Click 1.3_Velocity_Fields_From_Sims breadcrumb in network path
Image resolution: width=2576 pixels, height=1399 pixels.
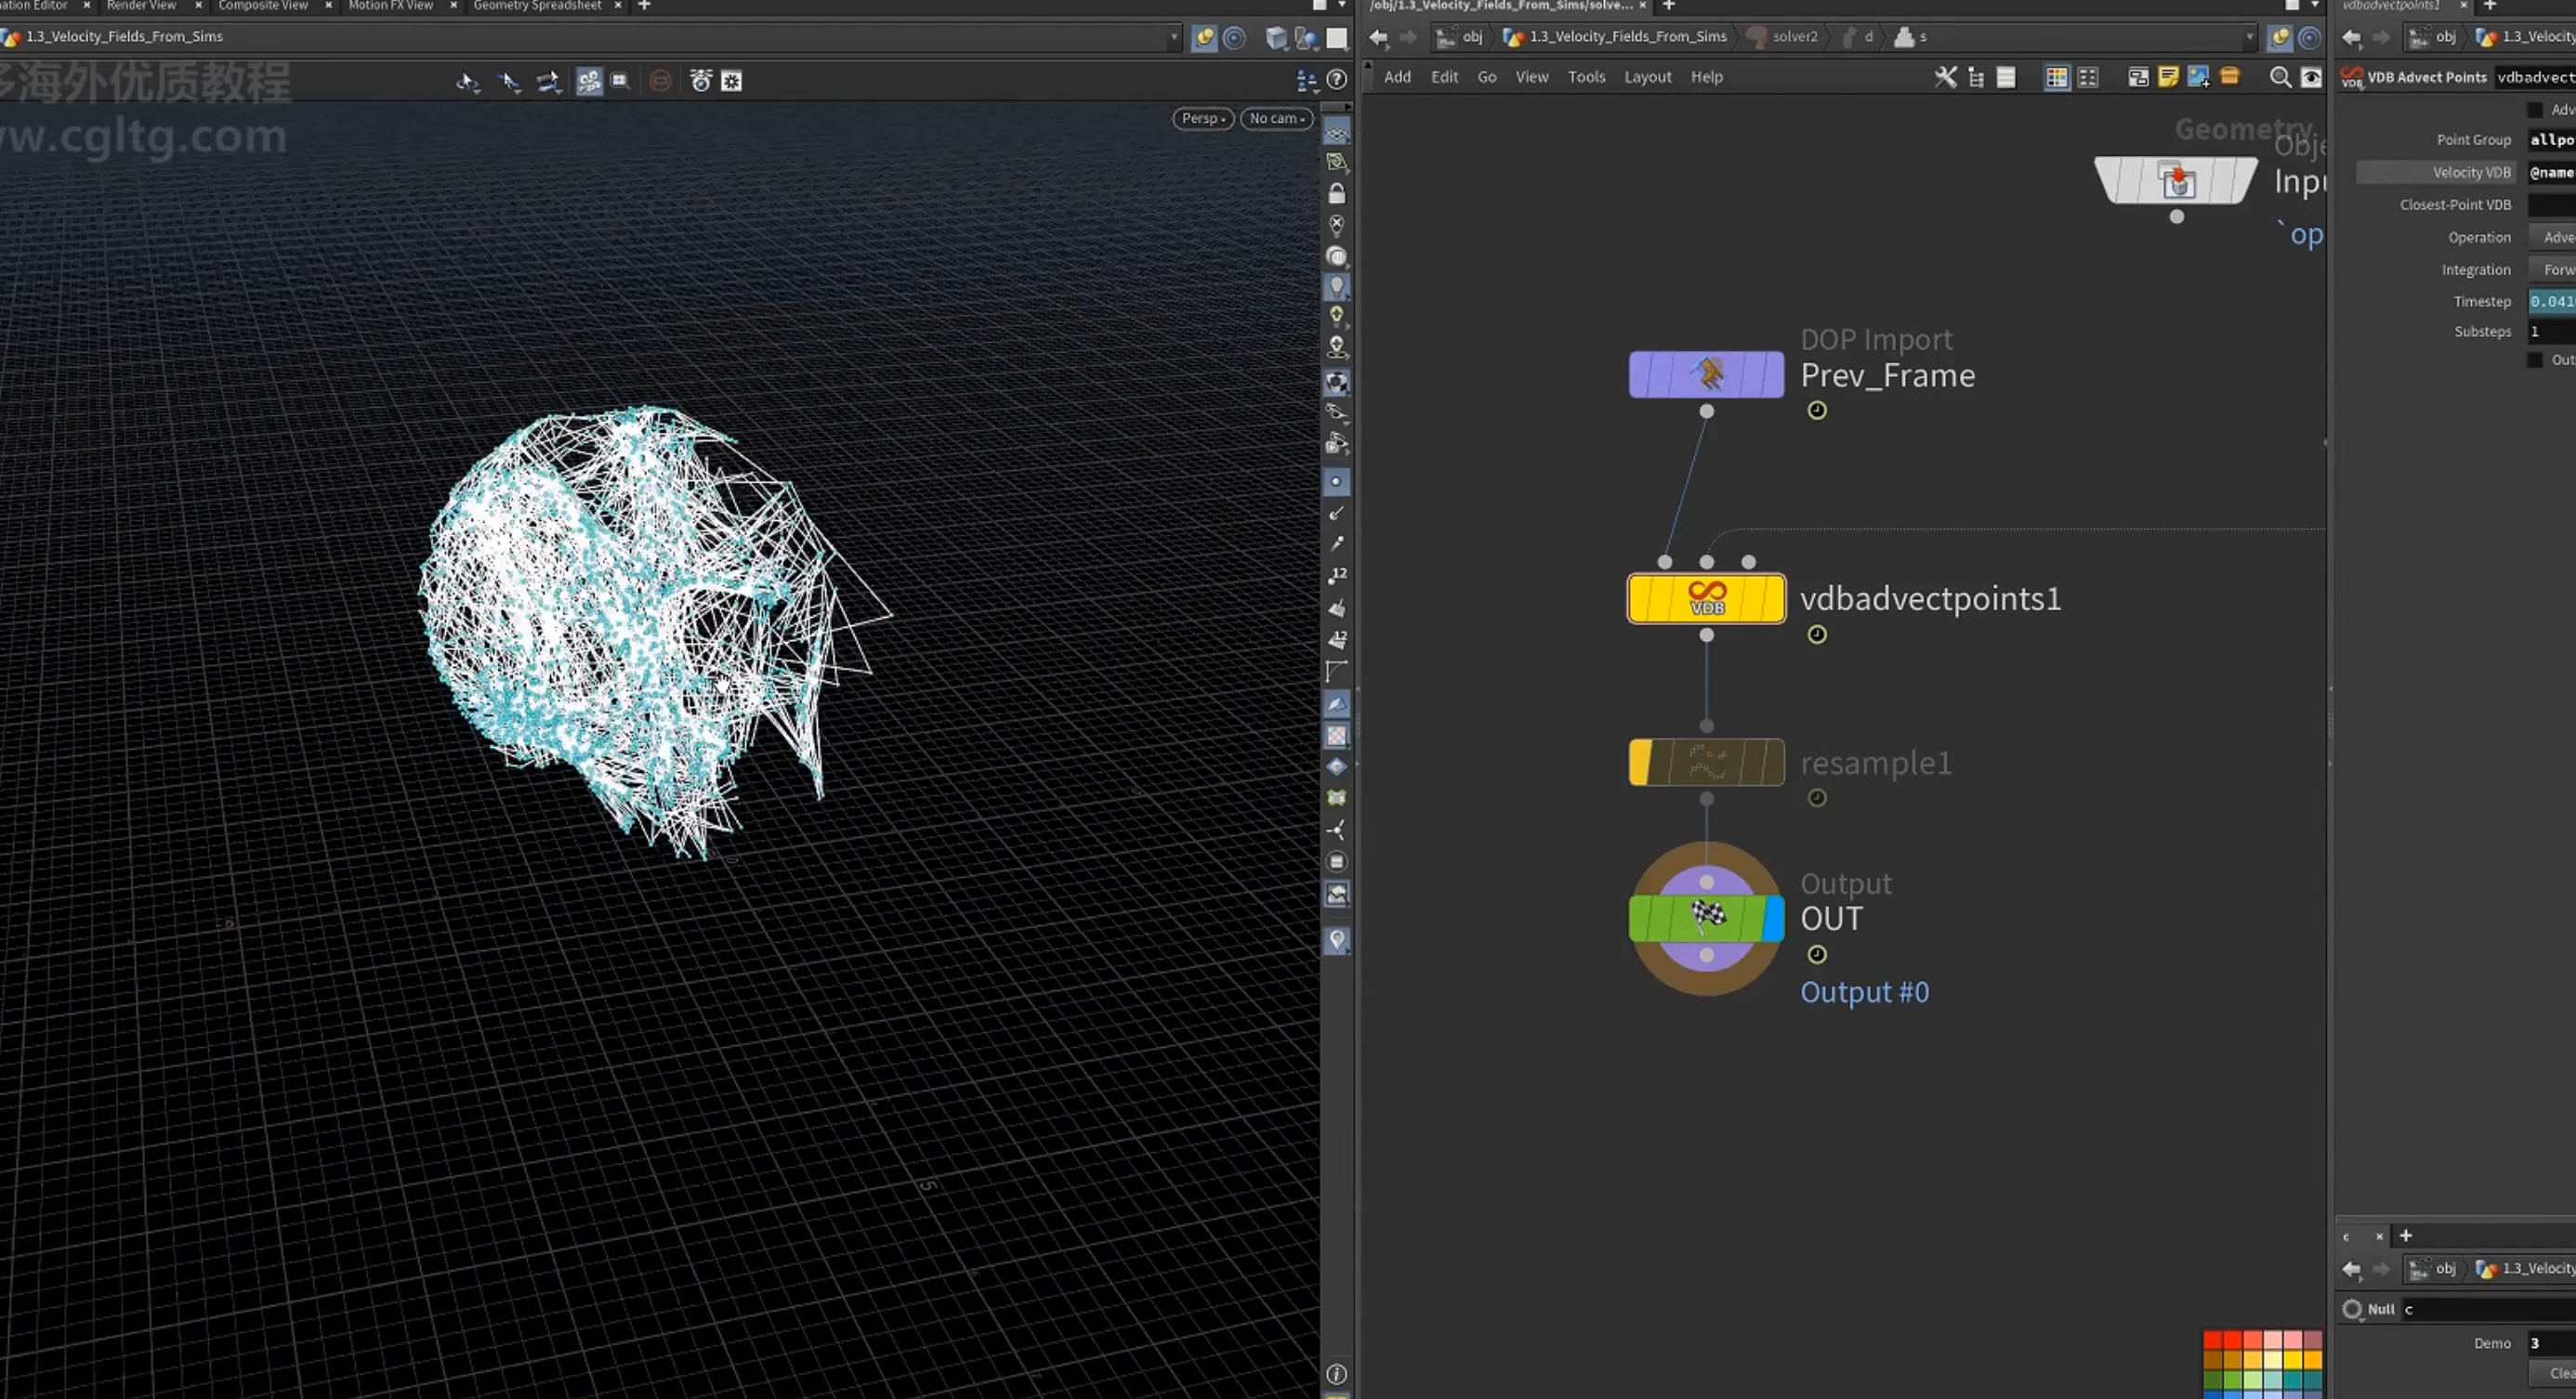point(1616,37)
